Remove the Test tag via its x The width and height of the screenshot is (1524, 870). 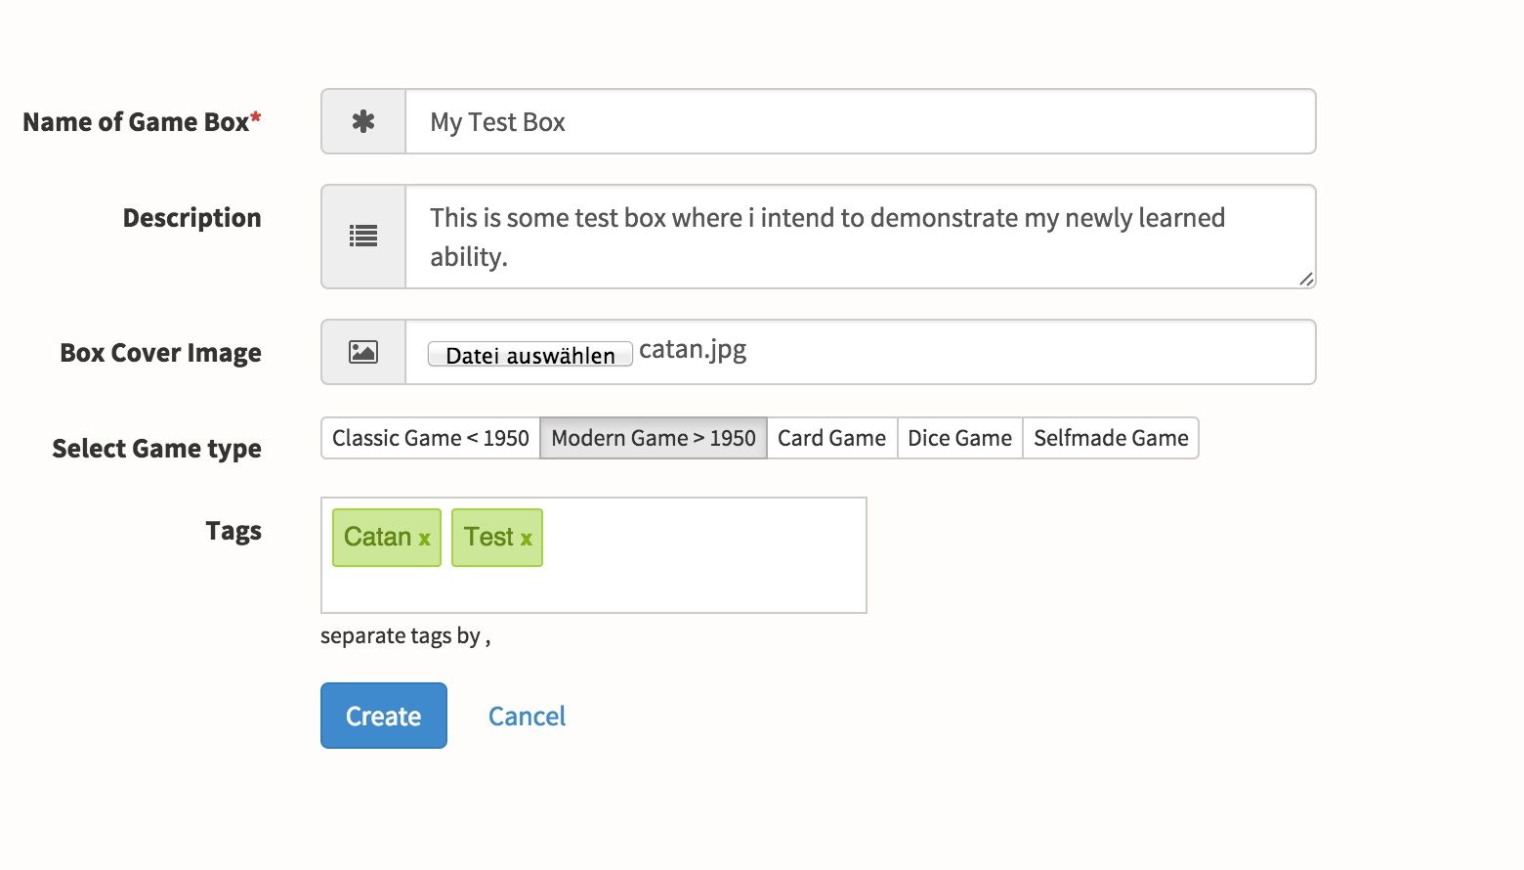[x=526, y=539]
